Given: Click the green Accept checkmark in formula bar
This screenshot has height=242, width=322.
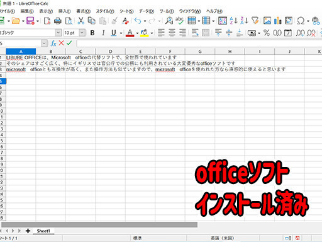Looking at the screenshot, I should click(69, 43).
